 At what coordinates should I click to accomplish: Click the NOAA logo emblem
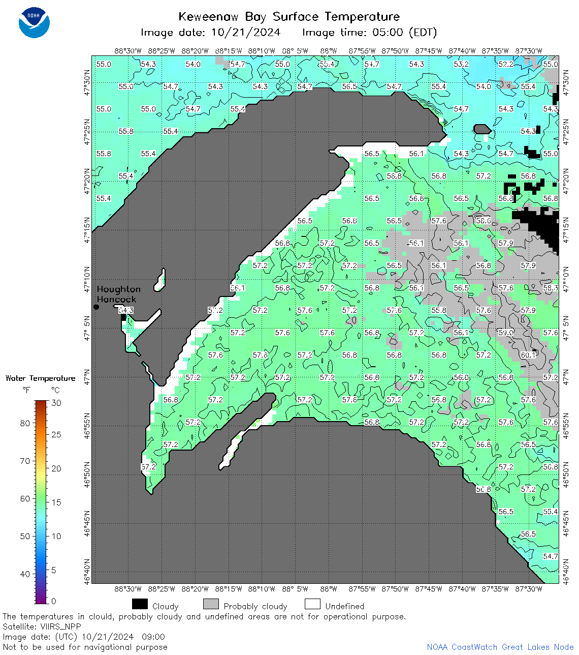click(x=34, y=23)
